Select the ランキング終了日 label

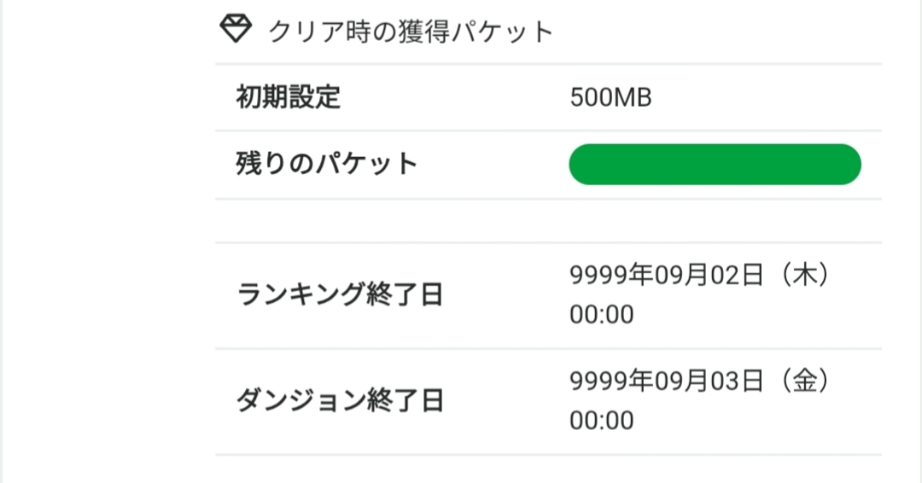pyautogui.click(x=340, y=295)
